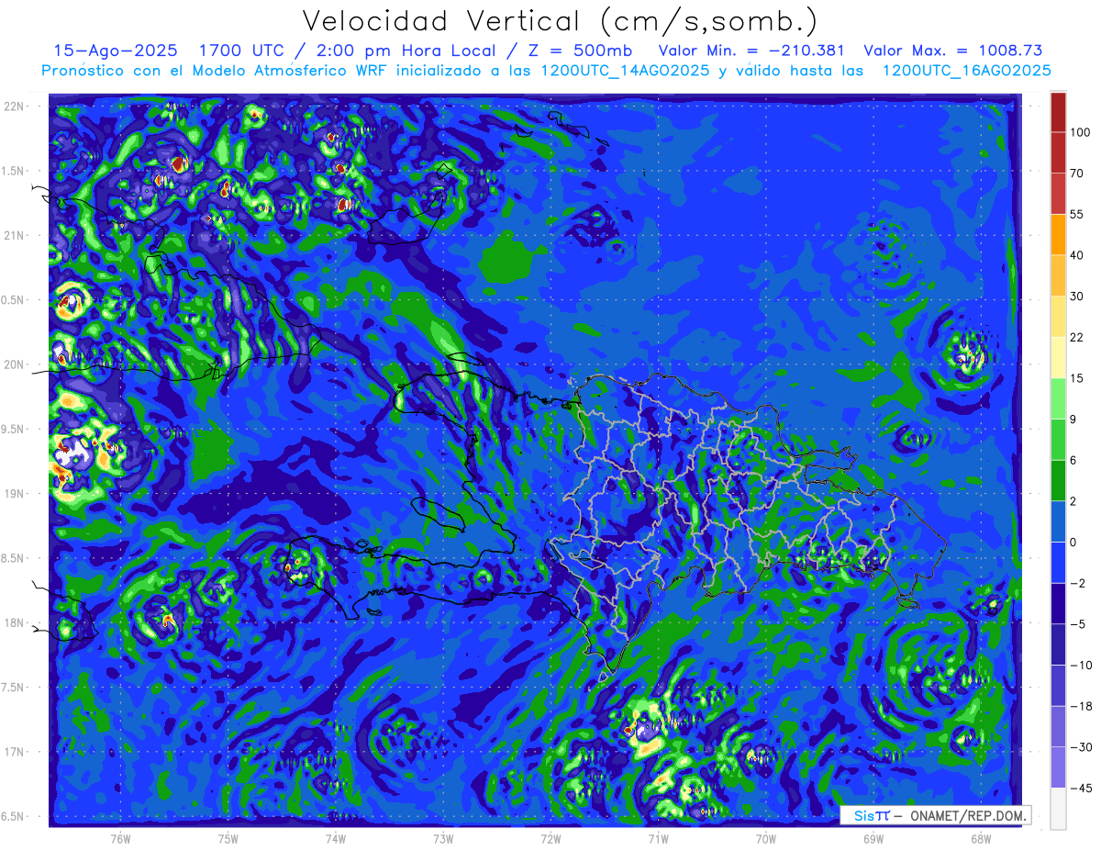
Task: Click the 'Valor Min. = -210.381' text
Action: (x=751, y=50)
